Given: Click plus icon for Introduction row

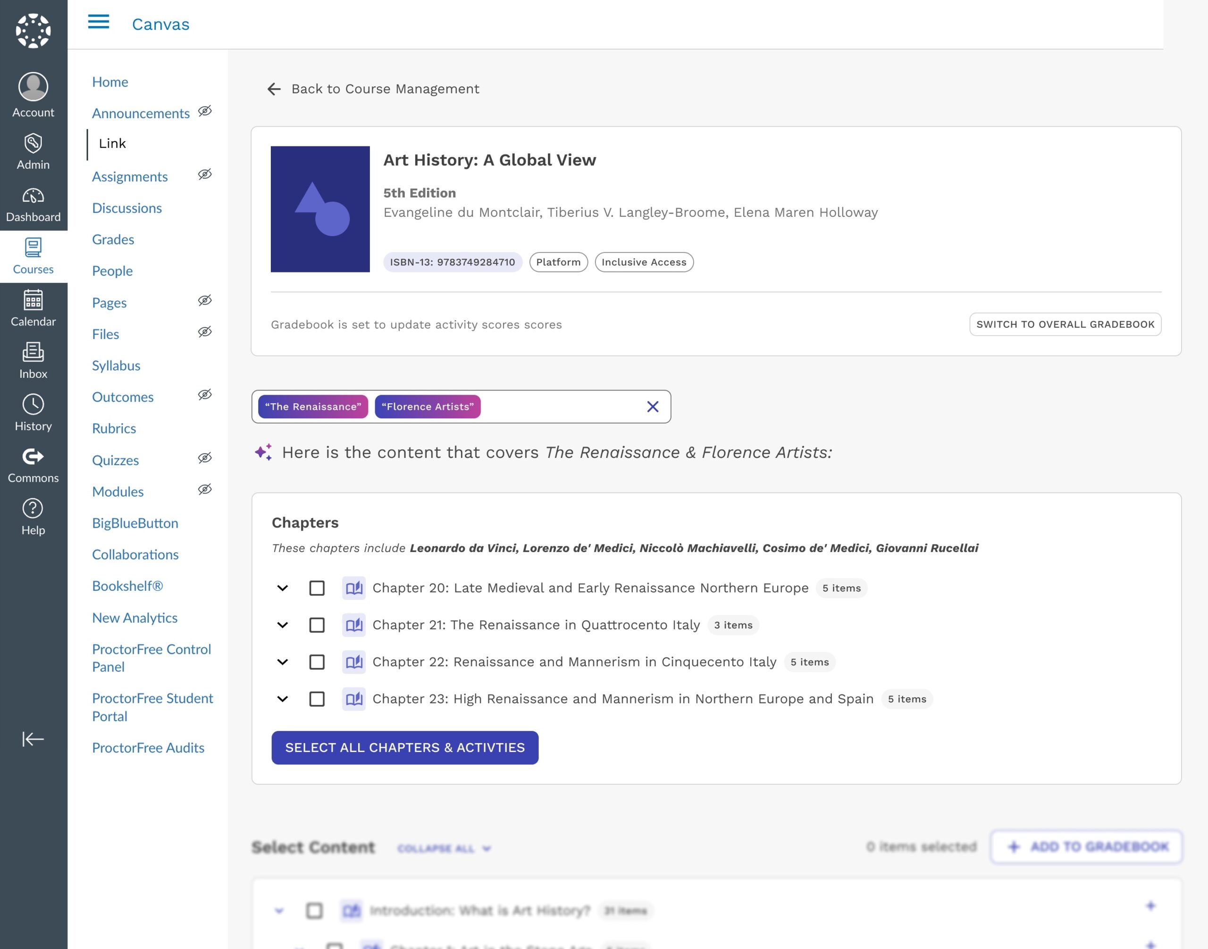Looking at the screenshot, I should point(1151,906).
